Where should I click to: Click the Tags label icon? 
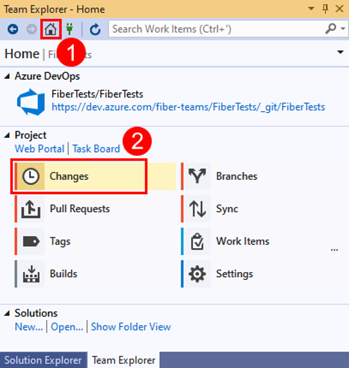tap(31, 241)
